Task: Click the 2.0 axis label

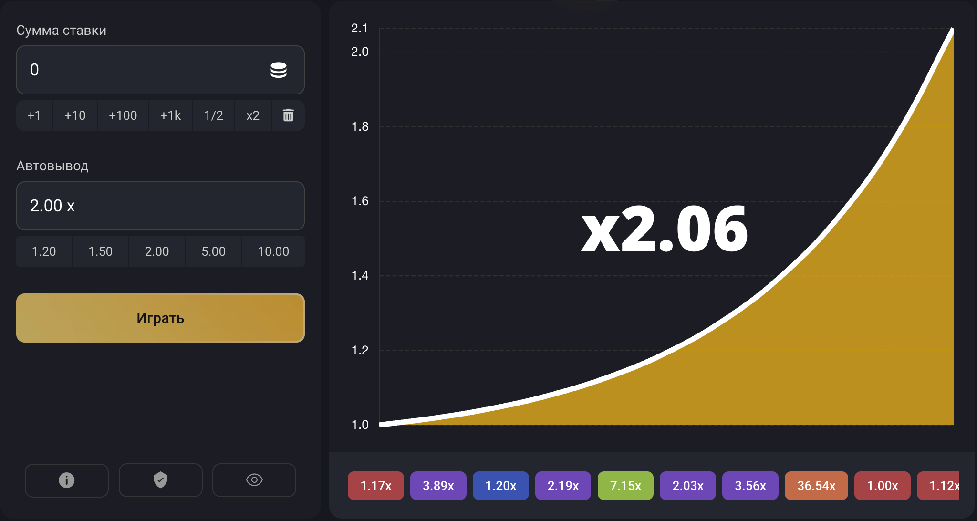Action: (x=360, y=52)
